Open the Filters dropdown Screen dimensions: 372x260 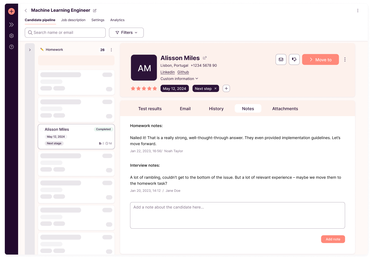126,33
